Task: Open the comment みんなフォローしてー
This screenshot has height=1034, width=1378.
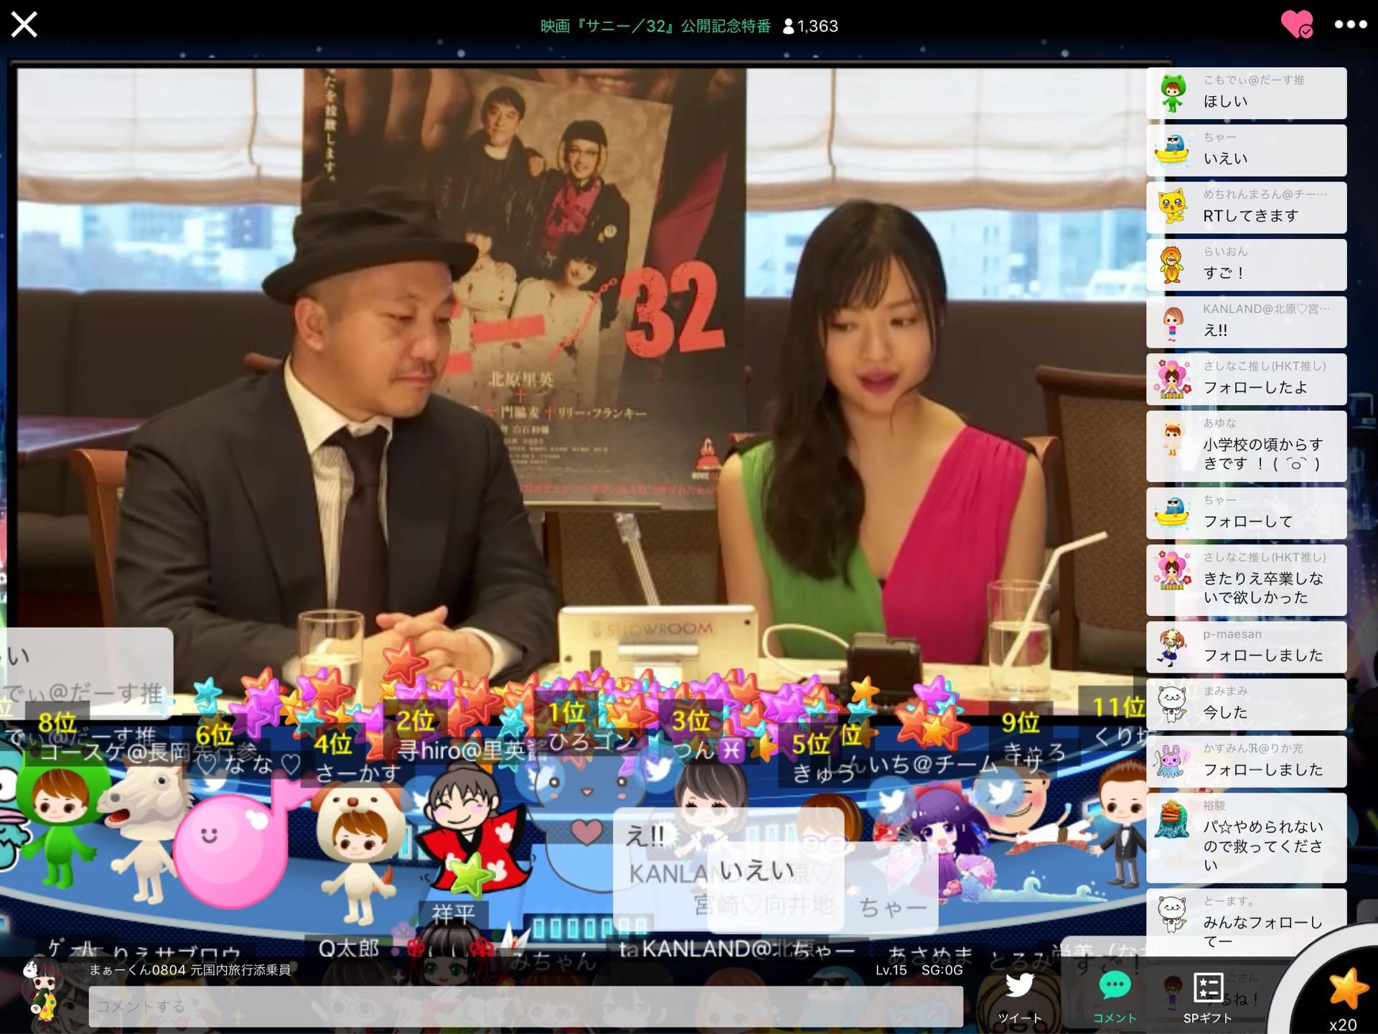Action: click(x=1246, y=924)
